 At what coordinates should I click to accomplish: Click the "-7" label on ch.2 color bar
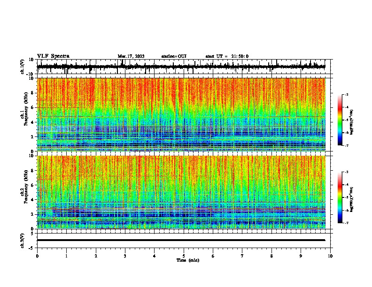pos(346,223)
